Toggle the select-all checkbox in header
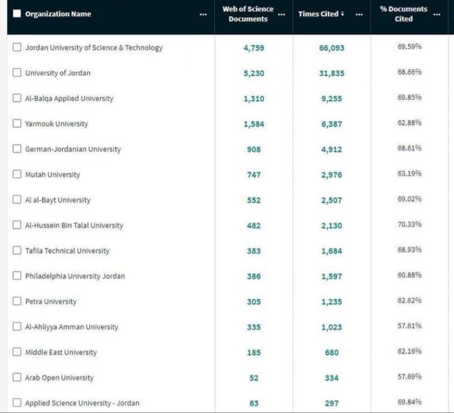Screen dimensions: 454x413 point(17,14)
